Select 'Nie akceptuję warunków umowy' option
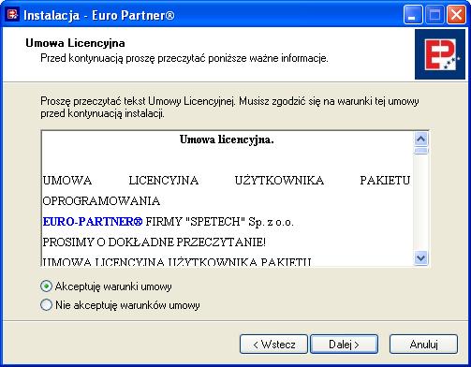The width and height of the screenshot is (471, 367). (x=46, y=305)
